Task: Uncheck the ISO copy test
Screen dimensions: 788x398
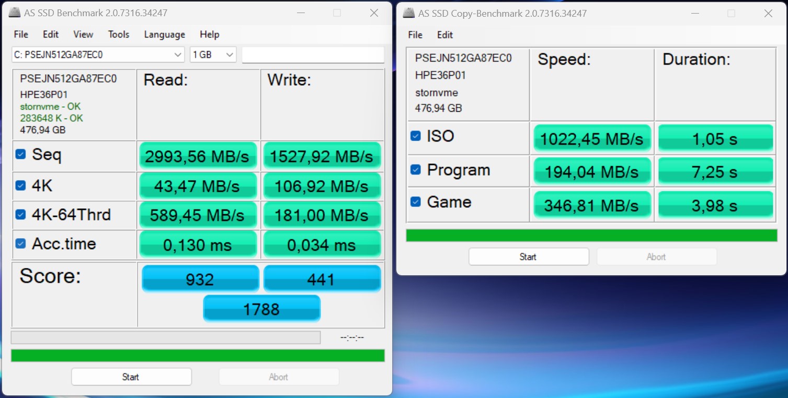Action: (416, 136)
